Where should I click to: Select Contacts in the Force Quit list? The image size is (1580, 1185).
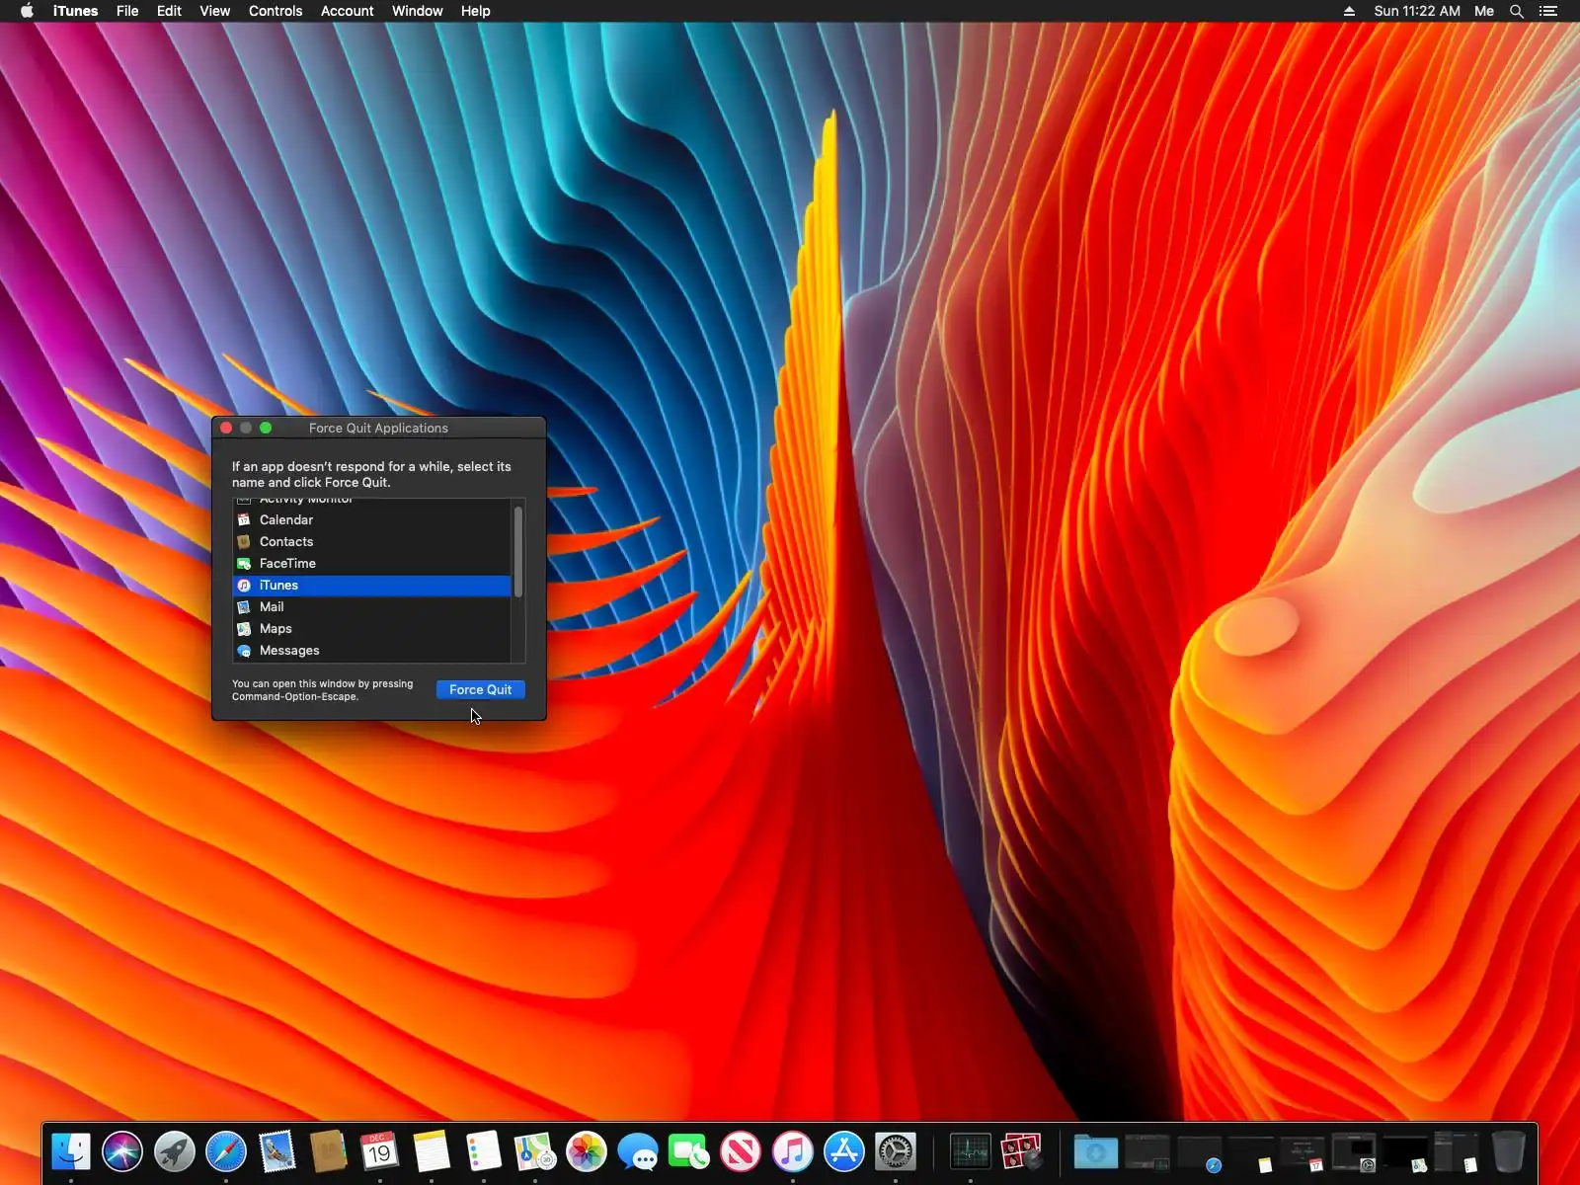pos(372,541)
